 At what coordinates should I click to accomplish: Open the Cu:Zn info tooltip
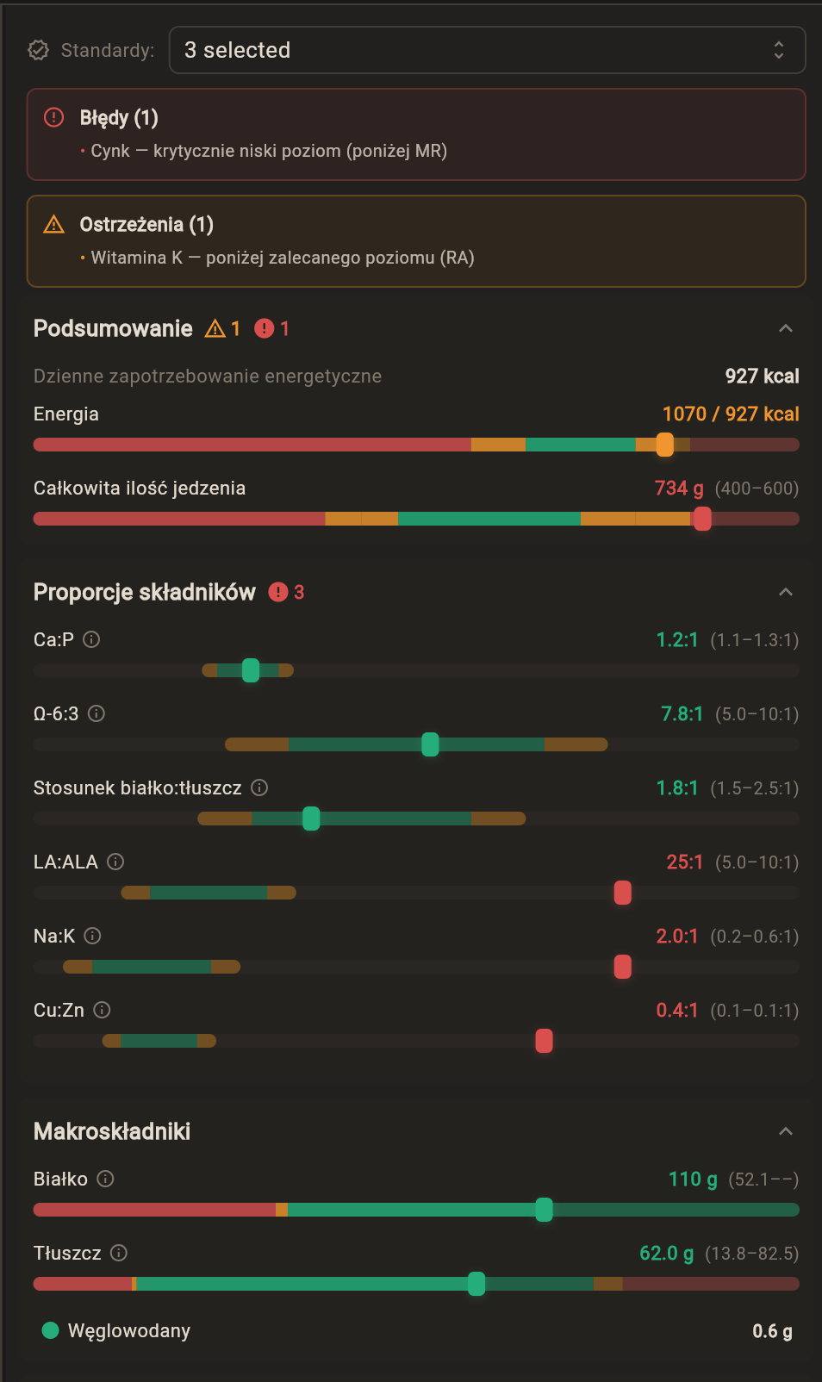point(102,1010)
